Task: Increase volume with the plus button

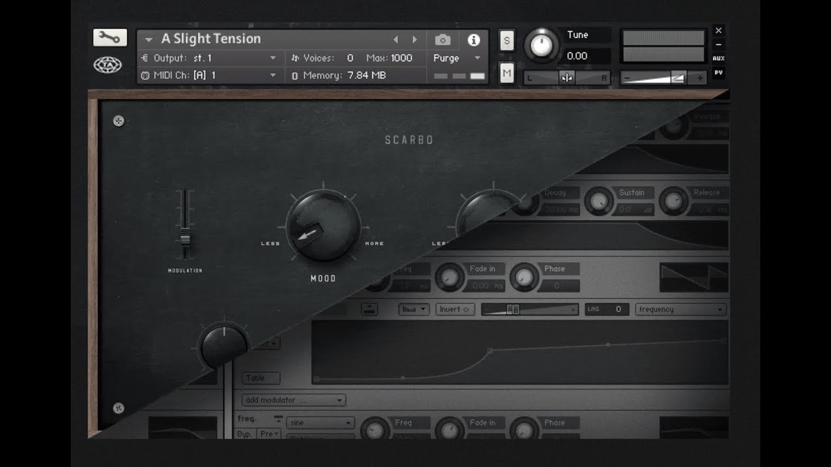Action: (x=699, y=78)
